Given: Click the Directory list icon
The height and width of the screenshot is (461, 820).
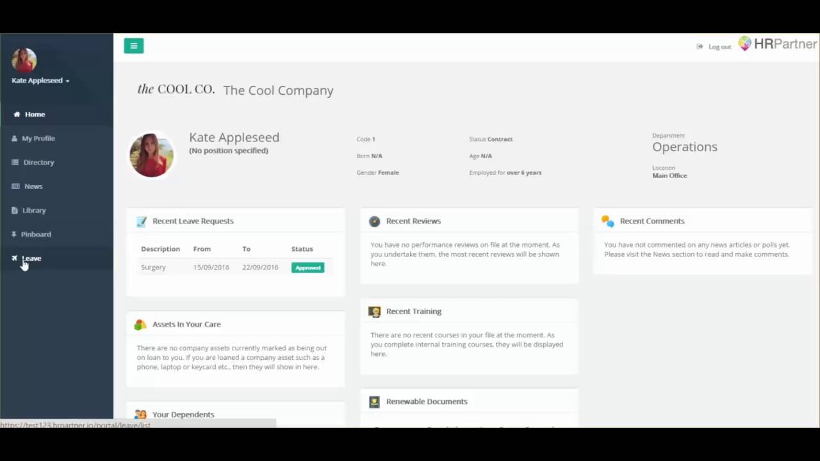Looking at the screenshot, I should pyautogui.click(x=15, y=162).
